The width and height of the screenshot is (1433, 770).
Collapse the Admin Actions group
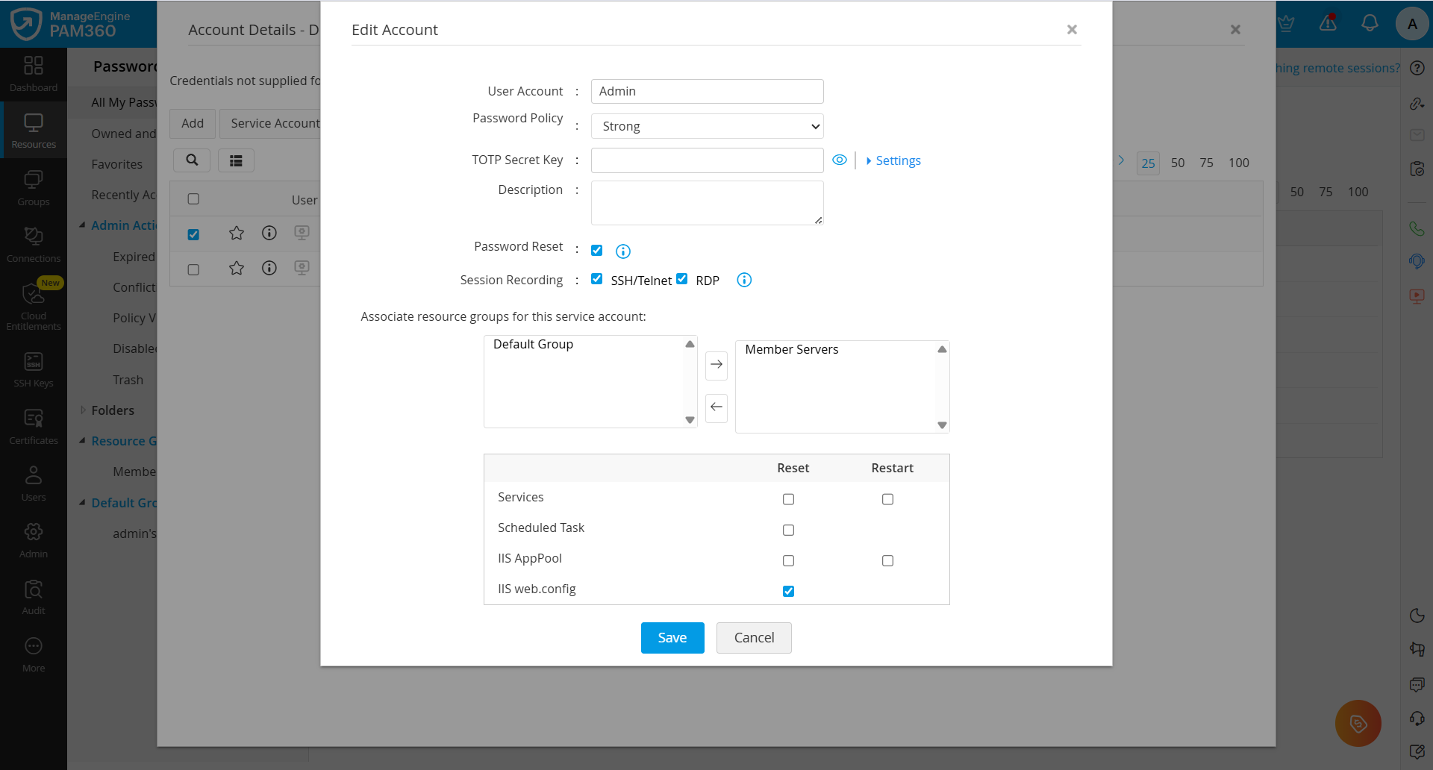coord(83,225)
